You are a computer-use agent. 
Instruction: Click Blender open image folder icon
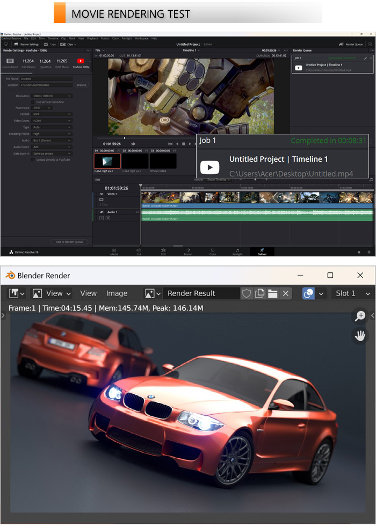point(273,293)
